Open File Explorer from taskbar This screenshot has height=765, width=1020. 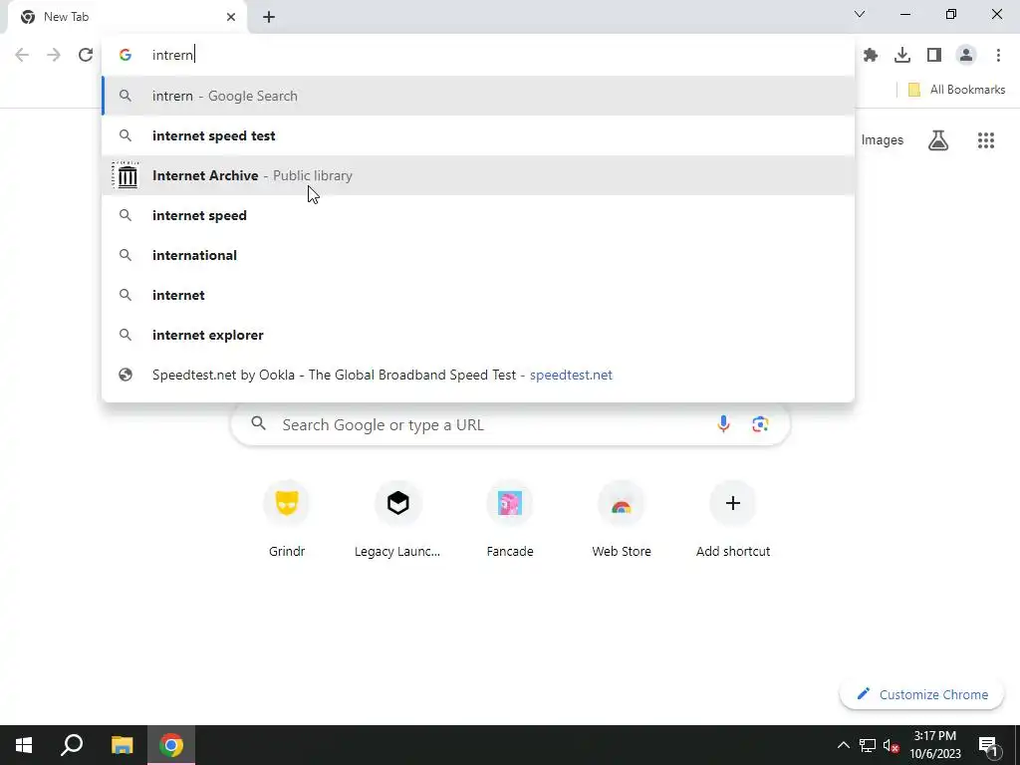click(122, 745)
